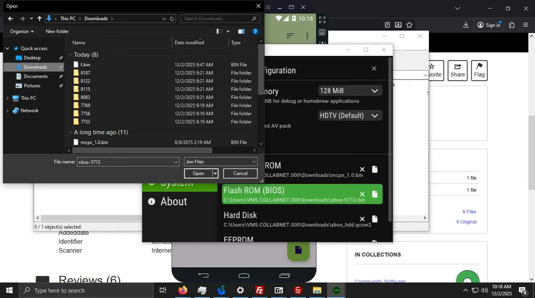The image size is (535, 298).
Task: Open File Explorer from the taskbar
Action: 317,290
